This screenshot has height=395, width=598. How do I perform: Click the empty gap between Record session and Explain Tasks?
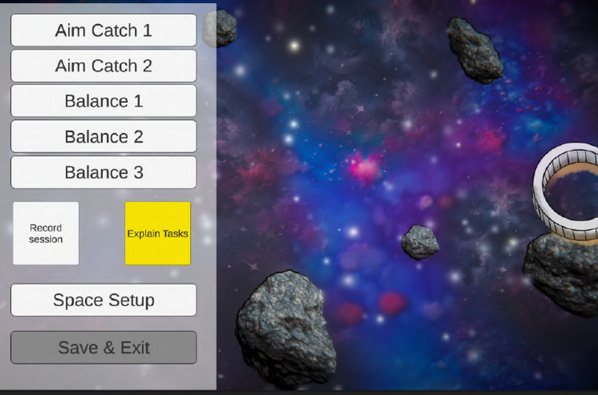[x=102, y=233]
